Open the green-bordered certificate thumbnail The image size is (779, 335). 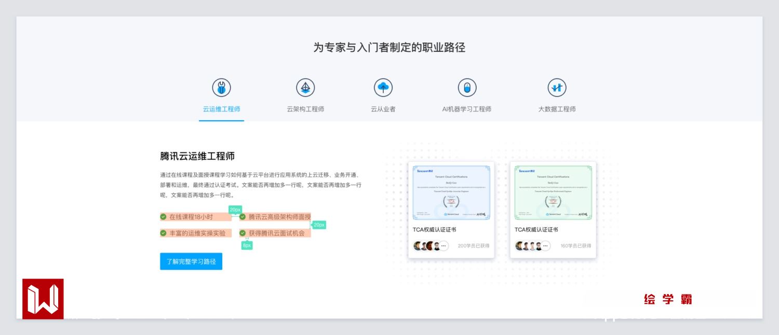point(553,192)
